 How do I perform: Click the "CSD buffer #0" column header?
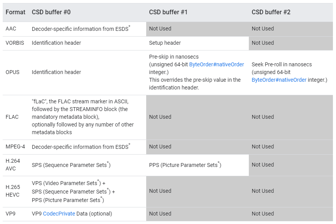pyautogui.click(x=51, y=12)
